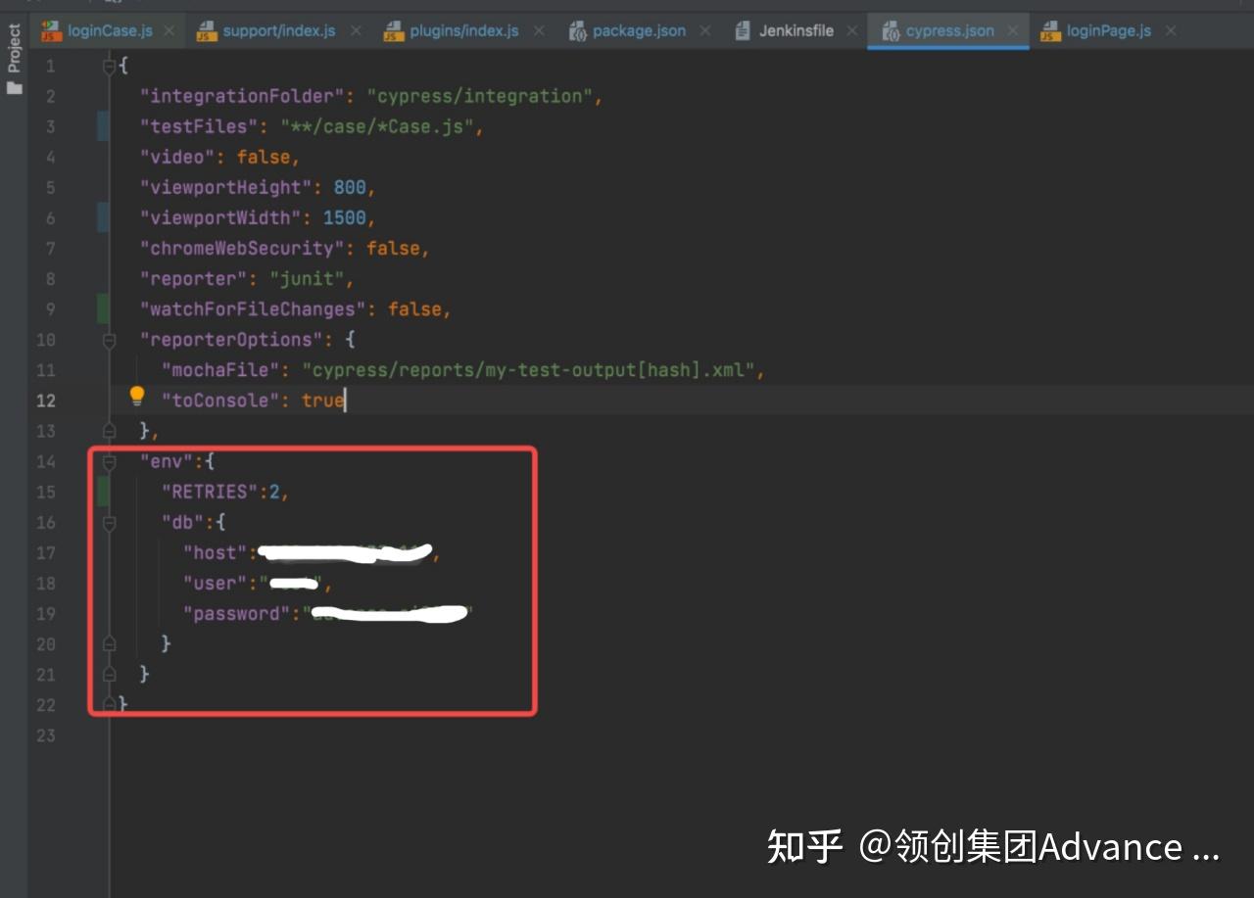Click the blue change marker beside line 6
Viewport: 1254px width, 898px height.
click(x=103, y=217)
